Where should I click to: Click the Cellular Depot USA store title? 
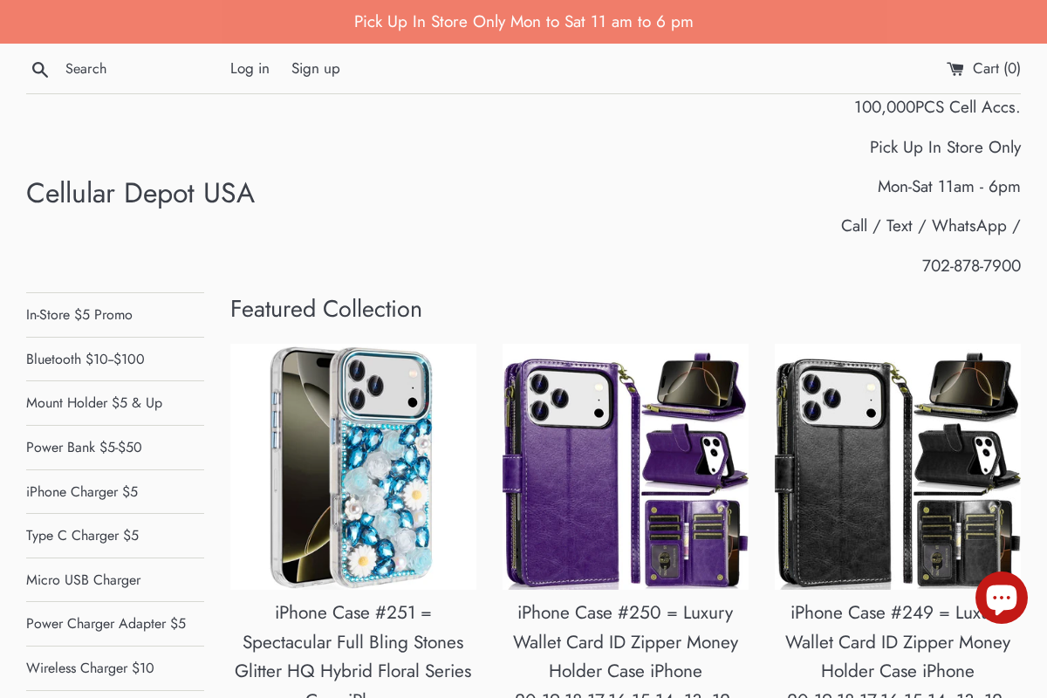(x=140, y=193)
